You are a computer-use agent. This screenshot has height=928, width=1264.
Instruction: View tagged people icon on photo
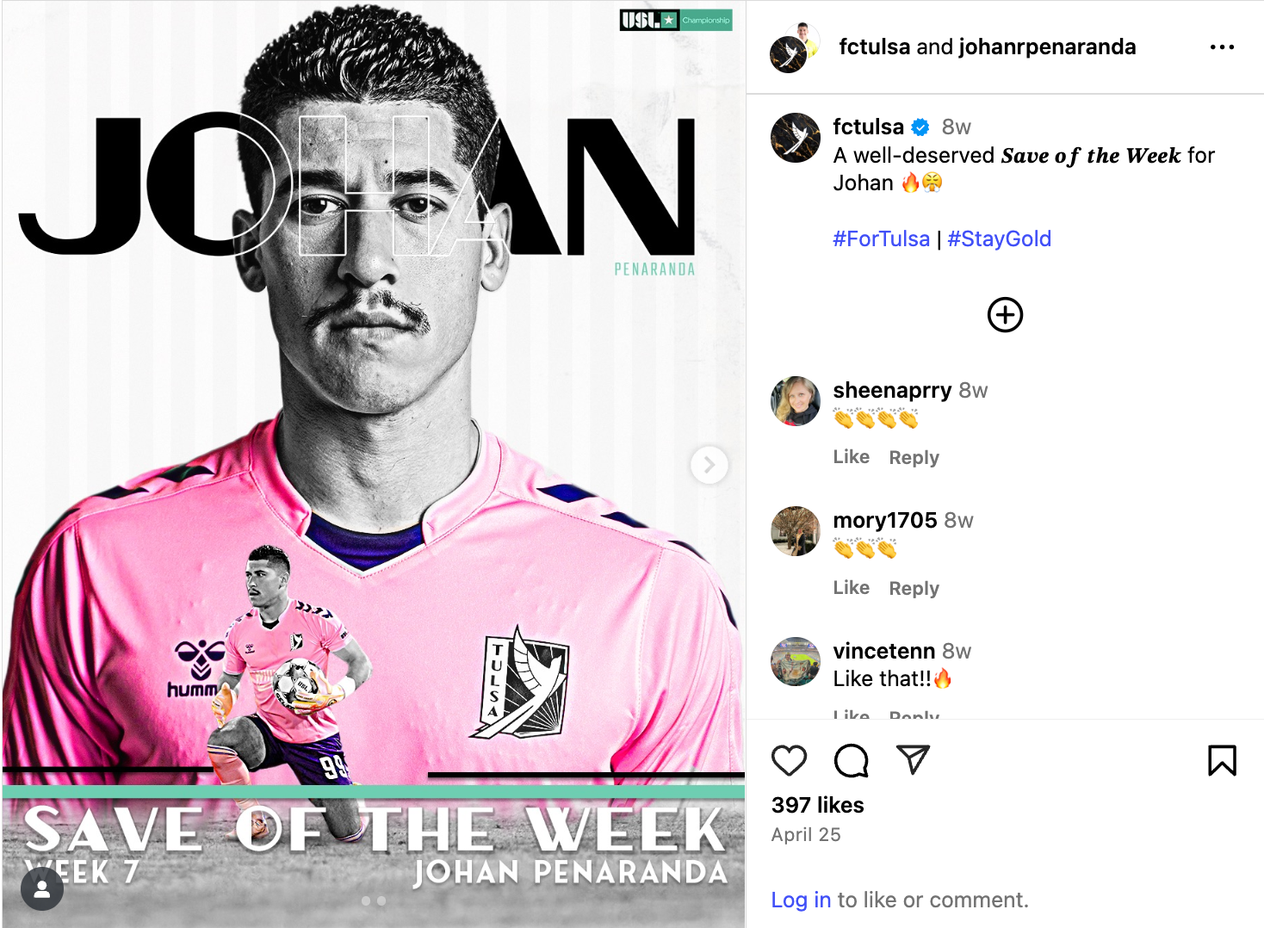pyautogui.click(x=42, y=888)
